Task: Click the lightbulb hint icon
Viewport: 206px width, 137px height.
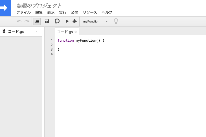Action: (x=116, y=21)
